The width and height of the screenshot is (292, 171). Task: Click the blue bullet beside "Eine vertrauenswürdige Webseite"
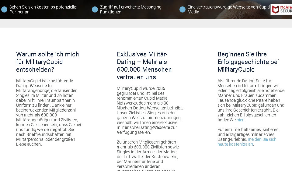[x=182, y=9]
